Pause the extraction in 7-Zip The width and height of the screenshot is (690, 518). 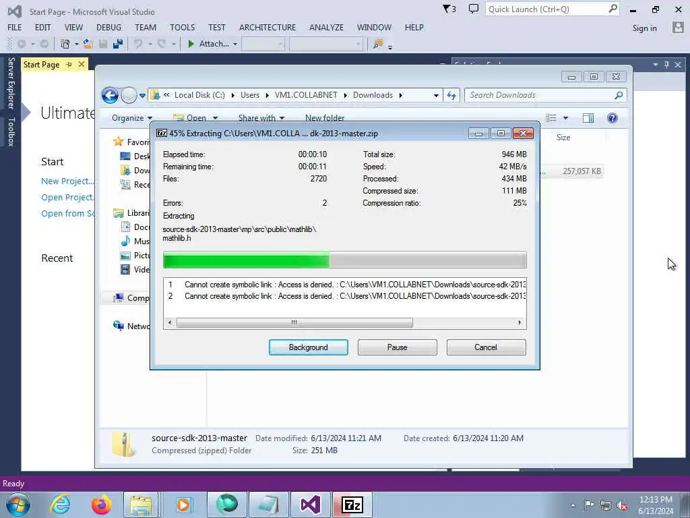pyautogui.click(x=397, y=347)
